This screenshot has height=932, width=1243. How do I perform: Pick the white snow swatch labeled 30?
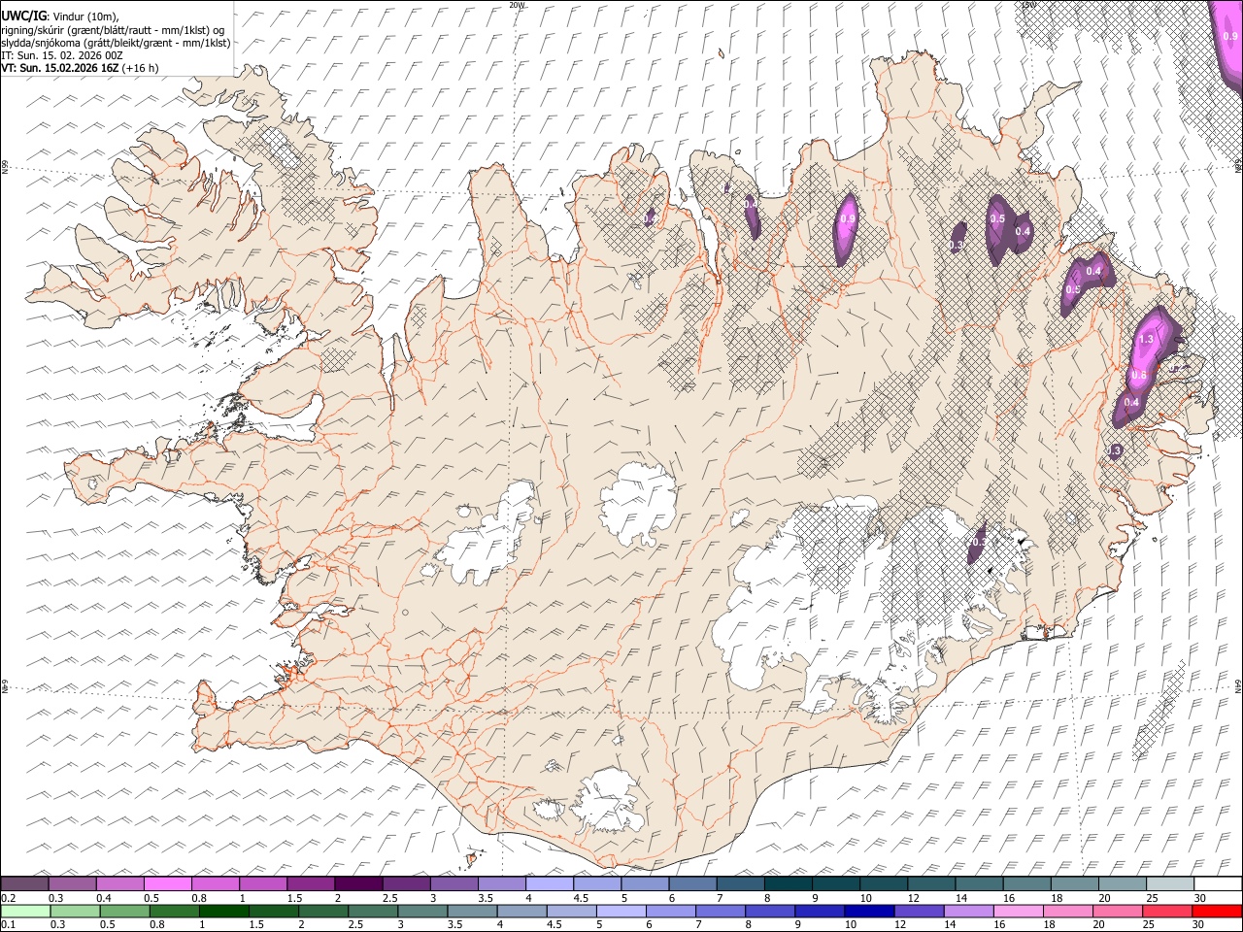(1217, 883)
